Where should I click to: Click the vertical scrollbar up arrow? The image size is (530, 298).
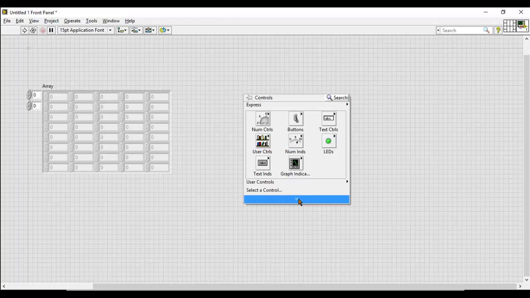point(527,38)
